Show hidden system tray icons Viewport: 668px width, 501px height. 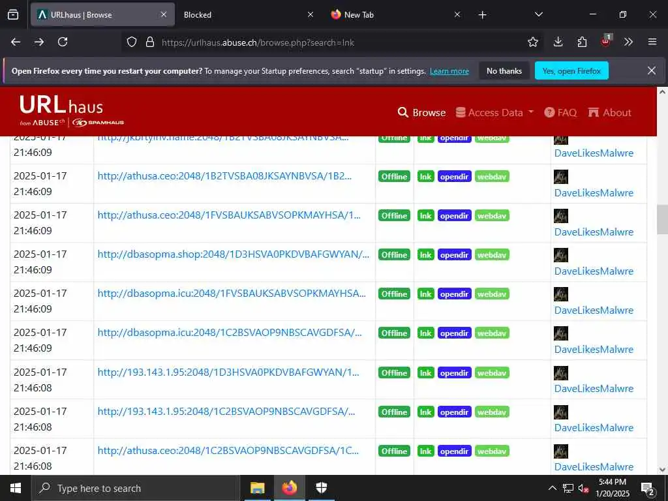point(552,488)
